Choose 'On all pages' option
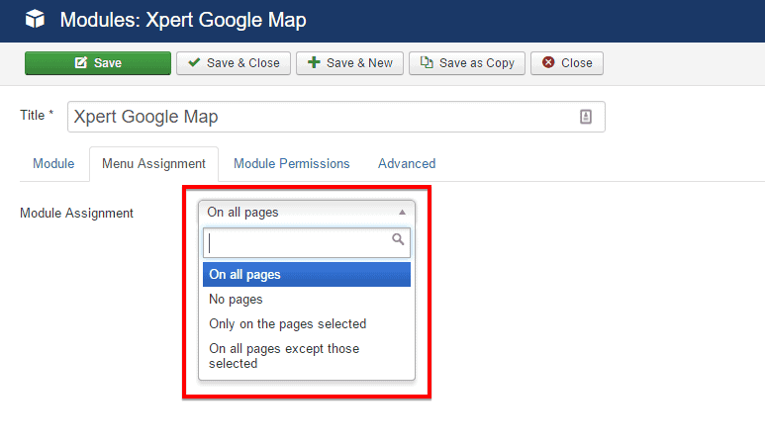This screenshot has height=444, width=765. [307, 274]
